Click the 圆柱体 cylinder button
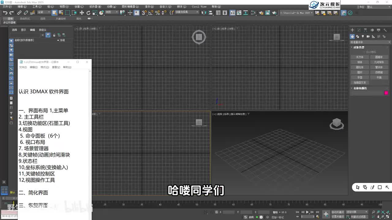Screen dimensions: 392x220 point(360,67)
